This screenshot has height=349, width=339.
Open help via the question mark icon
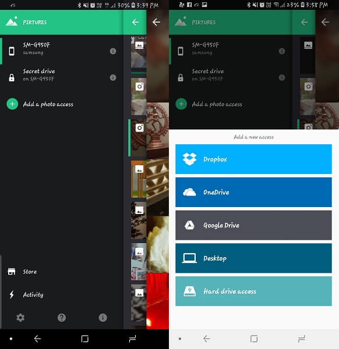click(x=62, y=318)
